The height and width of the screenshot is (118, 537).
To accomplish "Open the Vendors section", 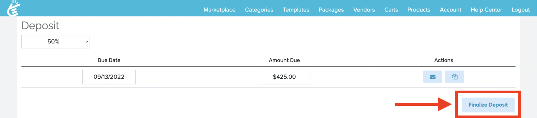I will click(364, 10).
